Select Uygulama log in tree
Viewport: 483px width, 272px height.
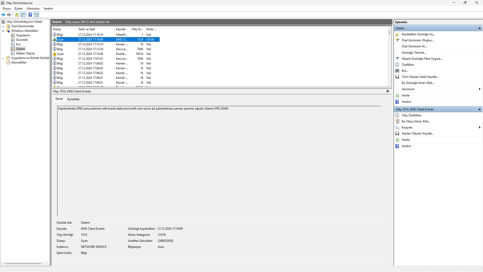[23, 35]
